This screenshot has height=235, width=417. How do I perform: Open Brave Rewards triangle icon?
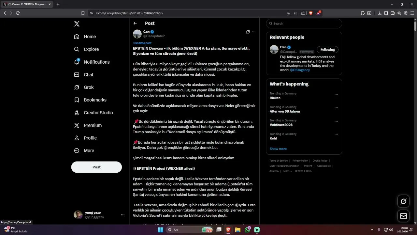coord(318,13)
